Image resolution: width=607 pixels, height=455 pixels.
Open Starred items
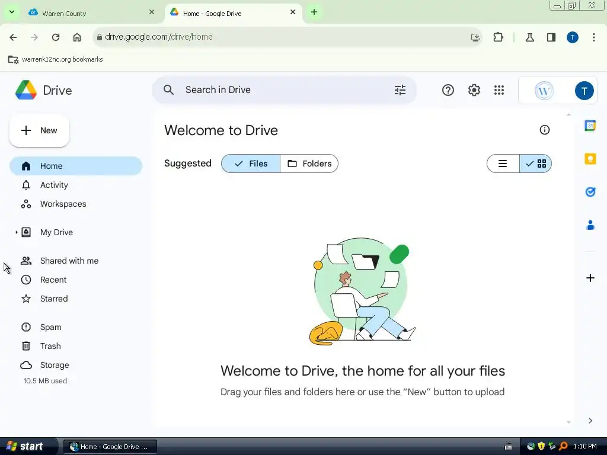click(76, 299)
